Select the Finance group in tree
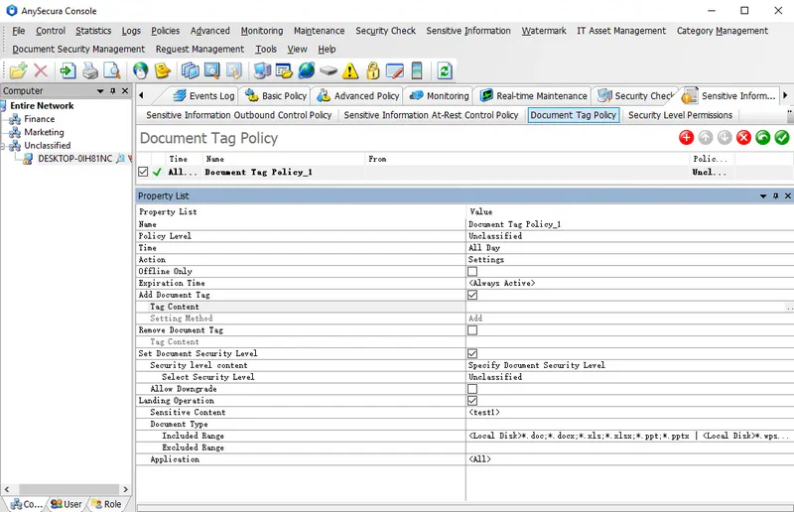Image resolution: width=794 pixels, height=512 pixels. [x=39, y=119]
